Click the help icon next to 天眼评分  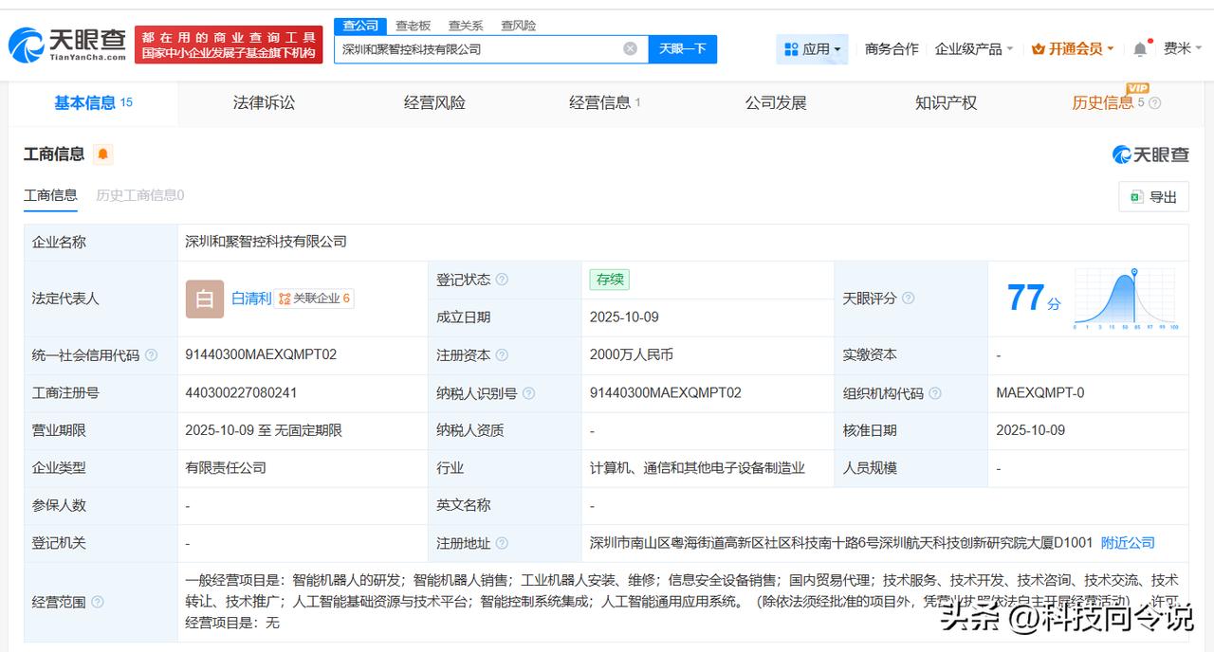908,299
